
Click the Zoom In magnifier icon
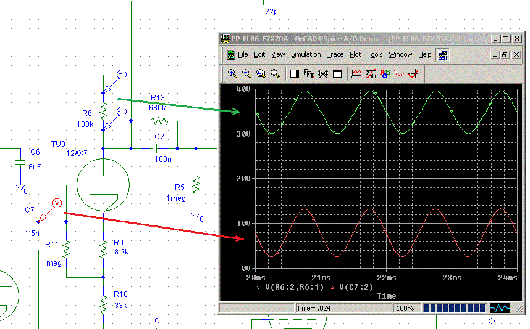(232, 73)
